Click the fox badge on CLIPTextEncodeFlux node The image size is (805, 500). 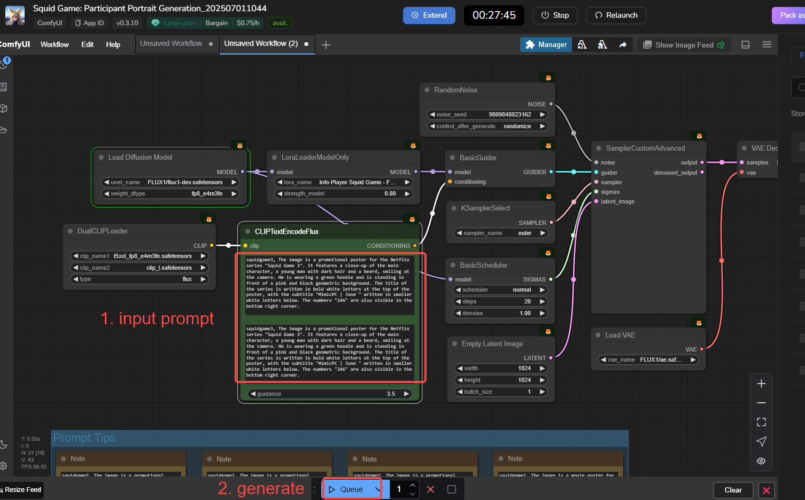(x=412, y=219)
